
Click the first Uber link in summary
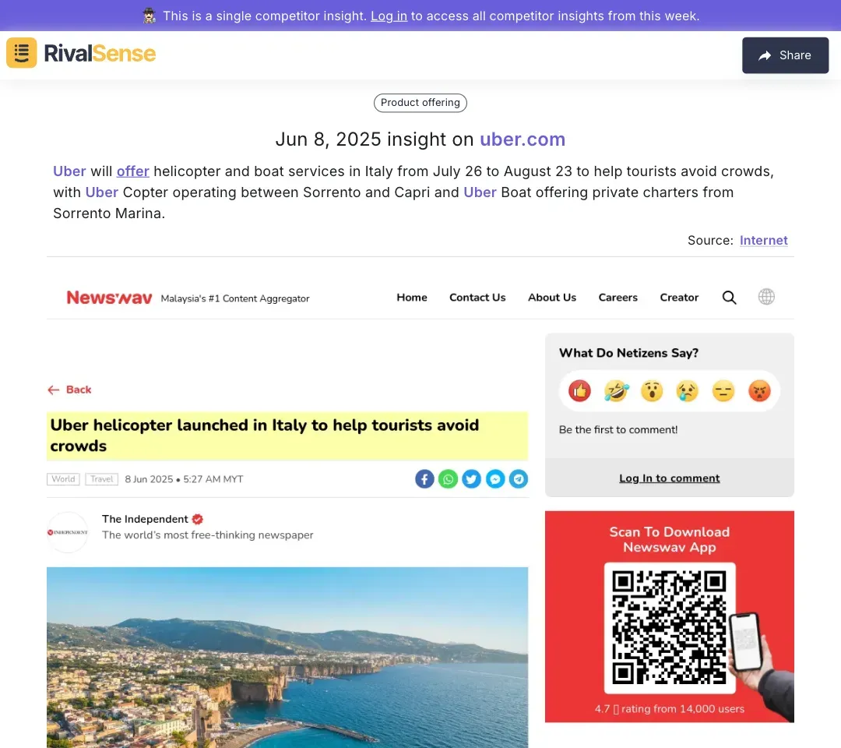pyautogui.click(x=69, y=171)
